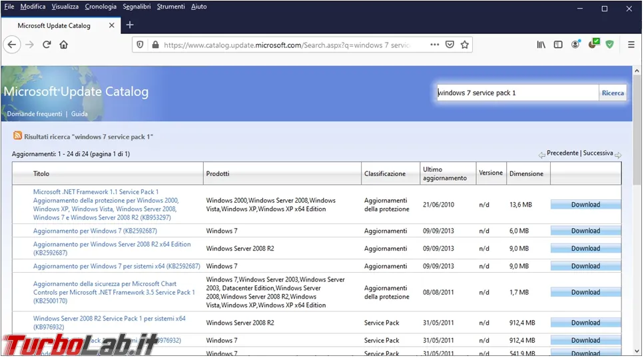Image resolution: width=644 pixels, height=358 pixels.
Task: Click the Precedente pagination link
Action: (562, 153)
